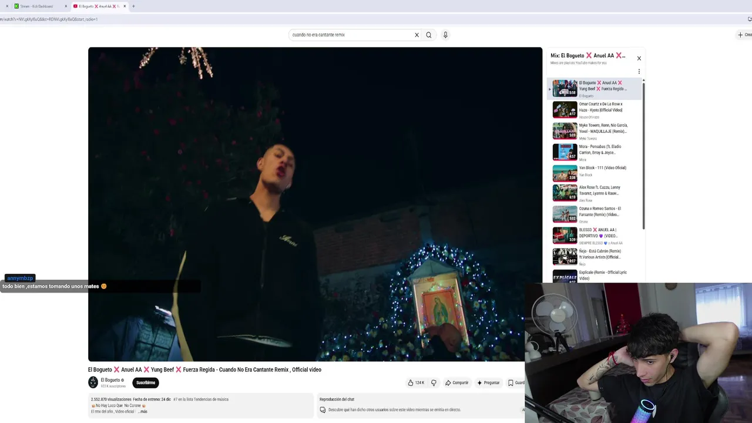Open the Reproducción del chat panel
Viewport: 752px width, 423px height.
click(420, 405)
